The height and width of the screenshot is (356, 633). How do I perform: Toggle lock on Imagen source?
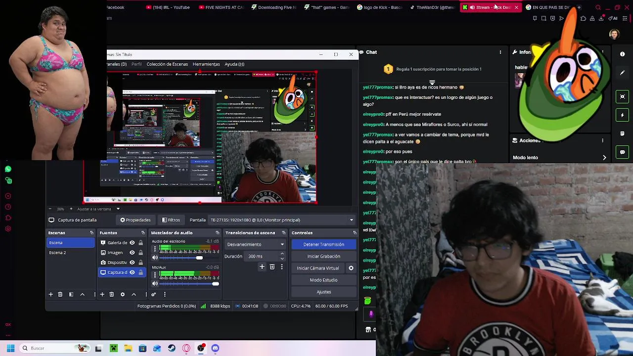[140, 253]
